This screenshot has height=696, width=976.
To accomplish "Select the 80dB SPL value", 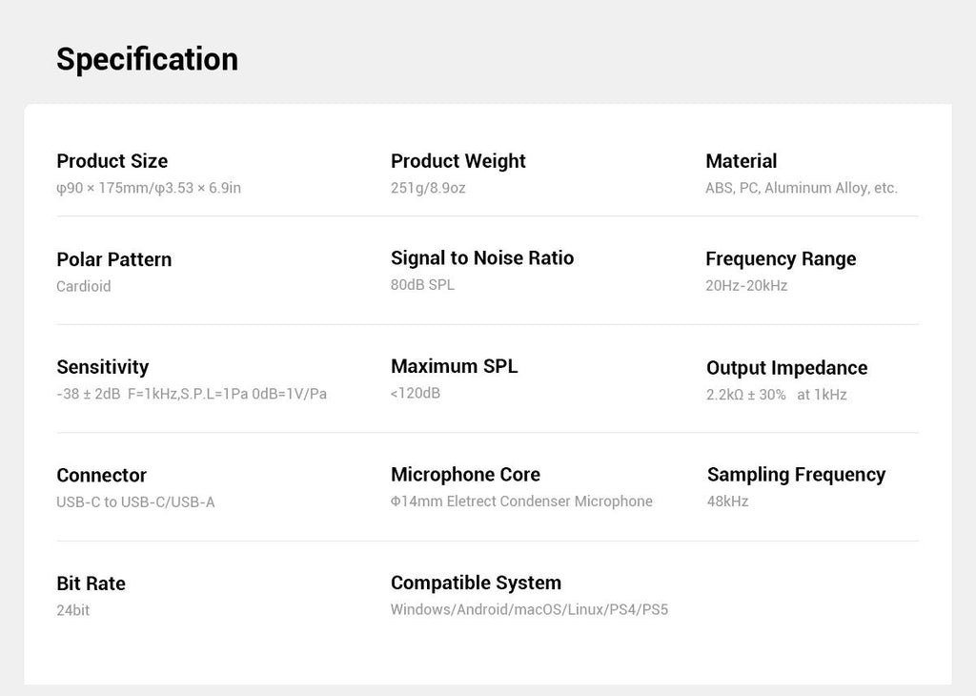I will pyautogui.click(x=422, y=284).
